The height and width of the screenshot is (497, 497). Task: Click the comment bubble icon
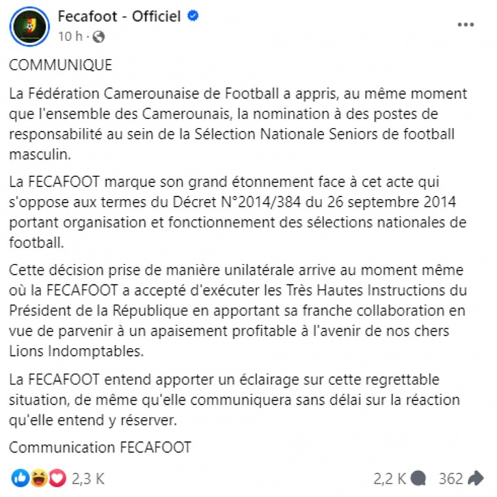(x=418, y=478)
